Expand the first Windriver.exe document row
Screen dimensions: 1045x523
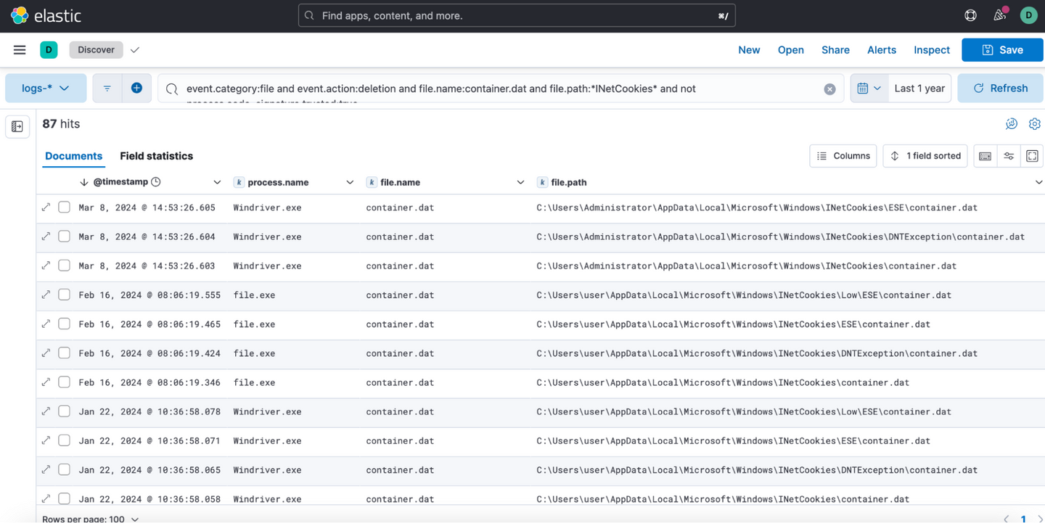point(46,207)
